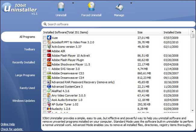
Task: Click the Audacity 1.2.6 icon
Action: point(49,108)
